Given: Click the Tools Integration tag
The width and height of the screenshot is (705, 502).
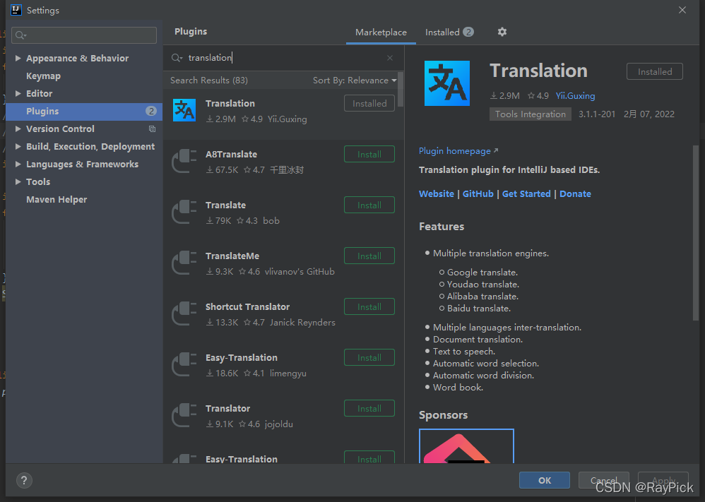Looking at the screenshot, I should (x=530, y=114).
